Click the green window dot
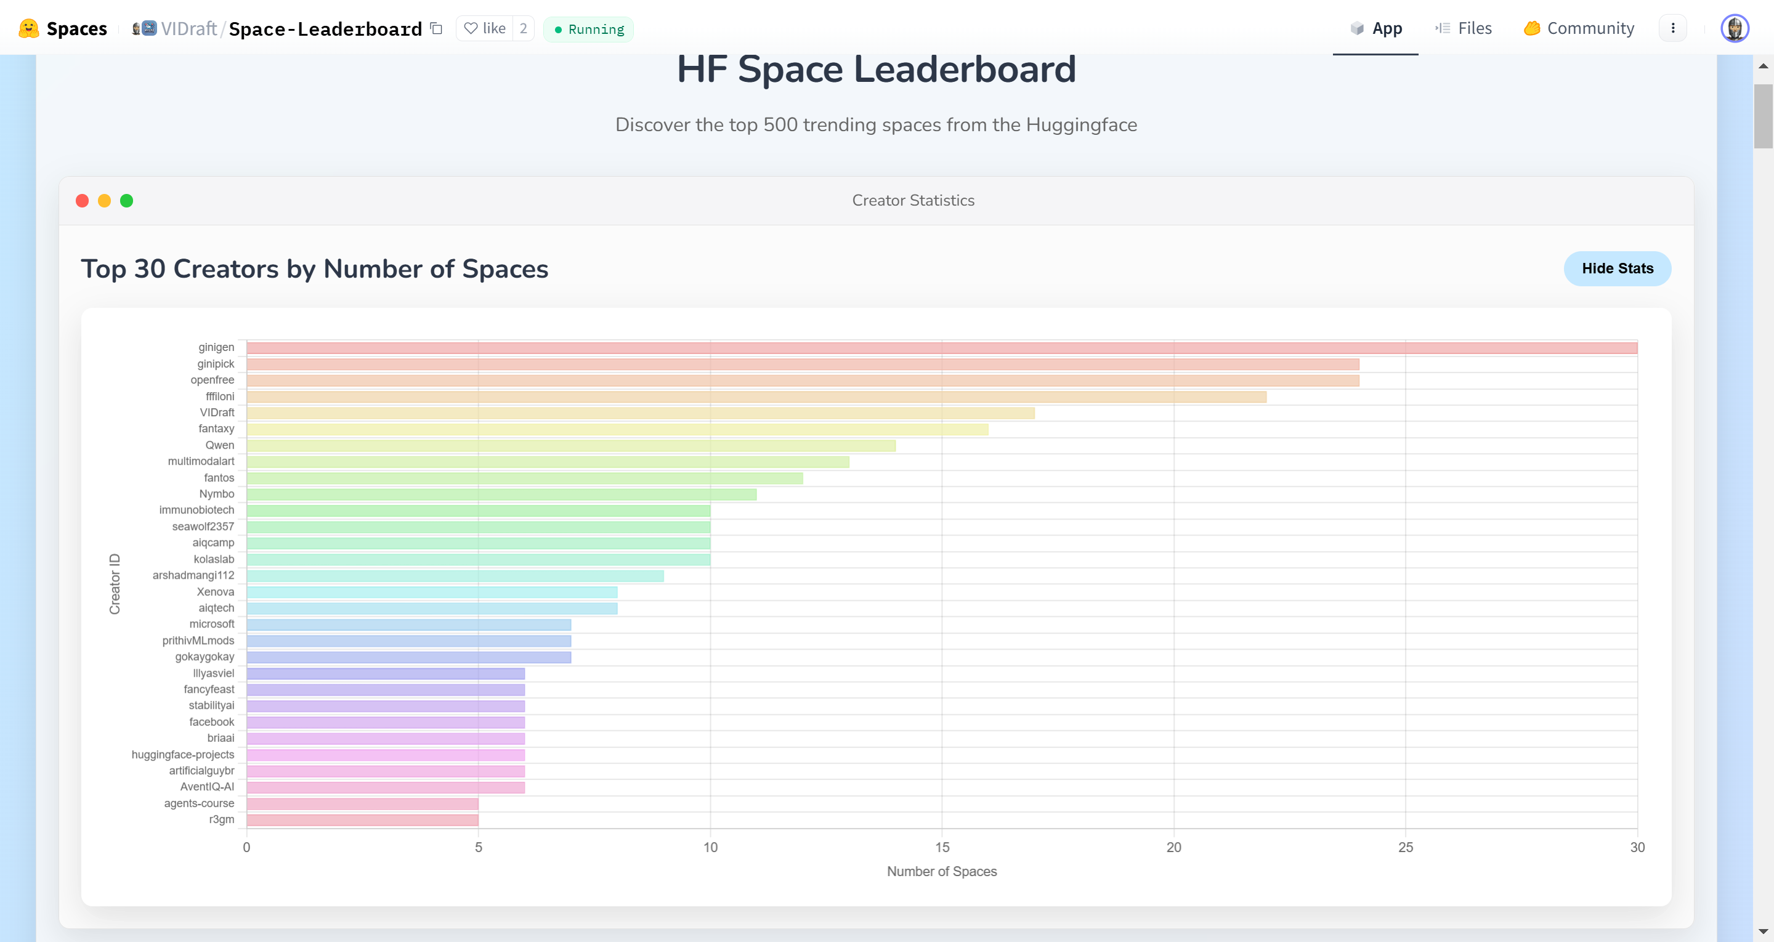Viewport: 1774px width, 942px height. (127, 200)
